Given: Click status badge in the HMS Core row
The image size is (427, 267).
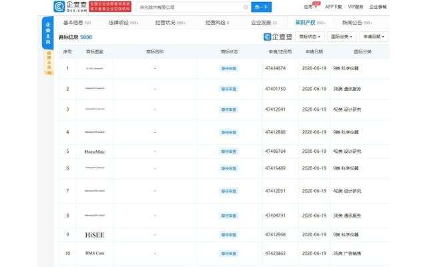Looking at the screenshot, I should (x=228, y=254).
